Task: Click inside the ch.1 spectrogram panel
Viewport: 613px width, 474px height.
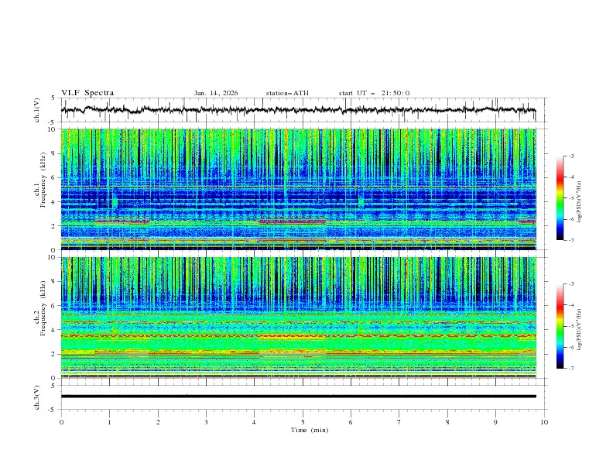Action: [x=298, y=189]
